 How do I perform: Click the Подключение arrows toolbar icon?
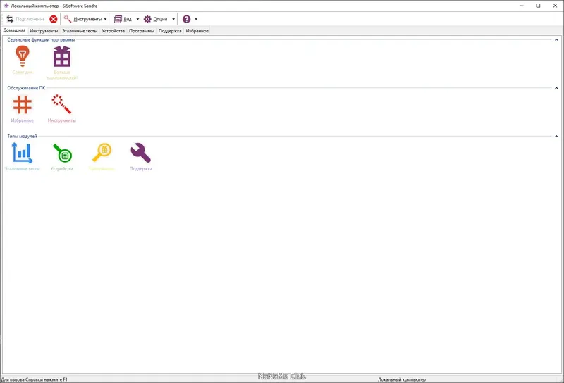point(10,19)
